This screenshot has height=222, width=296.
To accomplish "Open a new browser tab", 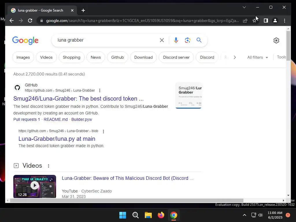I will 83,10.
